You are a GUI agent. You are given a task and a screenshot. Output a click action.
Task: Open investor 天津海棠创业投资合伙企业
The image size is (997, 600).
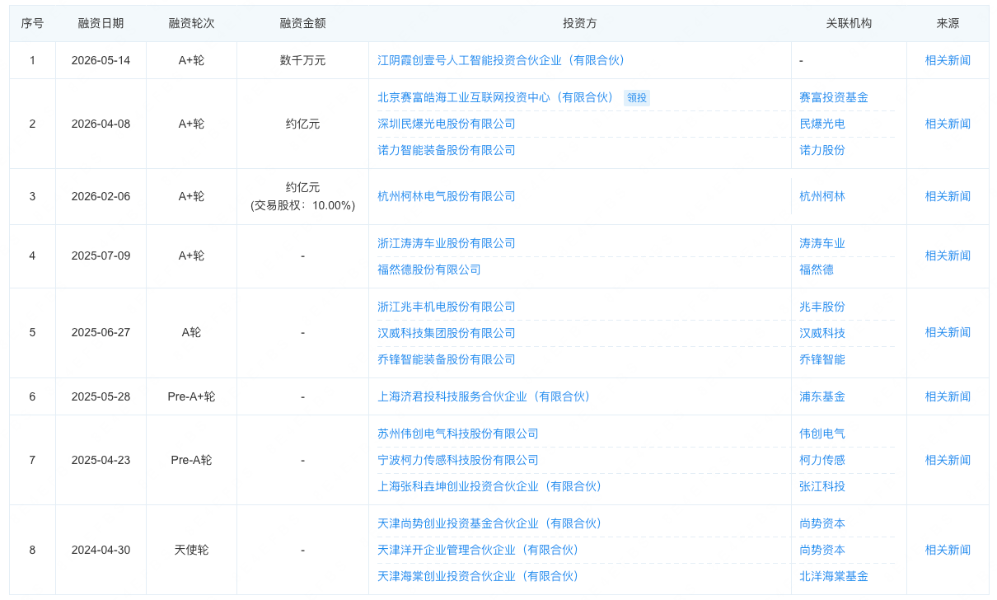[478, 576]
